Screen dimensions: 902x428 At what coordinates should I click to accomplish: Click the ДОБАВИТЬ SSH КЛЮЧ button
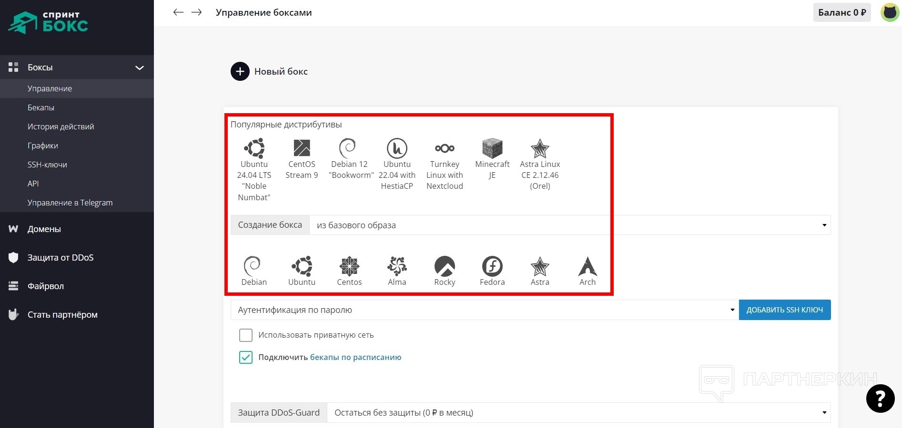click(x=784, y=310)
